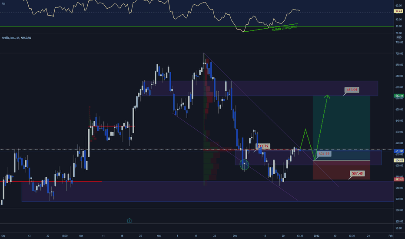
Task: Click the Netflix, Inc., 4h, NASDAQ symbol title
Action: (x=16, y=38)
